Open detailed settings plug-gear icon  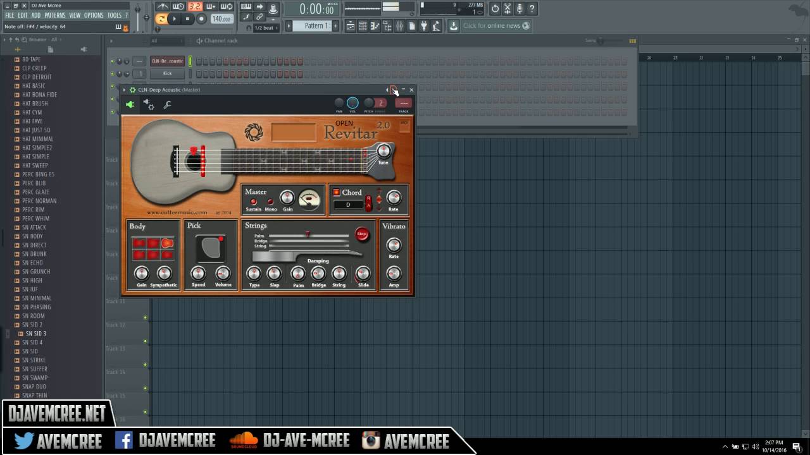[x=149, y=105]
